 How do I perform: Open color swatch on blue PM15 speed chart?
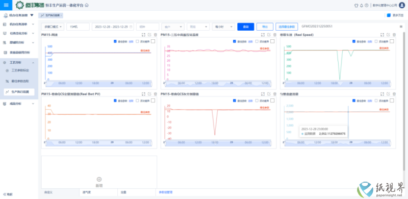[153, 41]
